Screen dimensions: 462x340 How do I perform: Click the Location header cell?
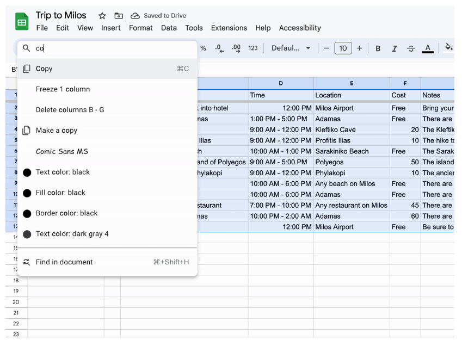352,95
